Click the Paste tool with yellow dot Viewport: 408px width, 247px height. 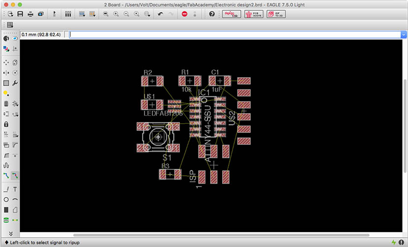point(6,93)
